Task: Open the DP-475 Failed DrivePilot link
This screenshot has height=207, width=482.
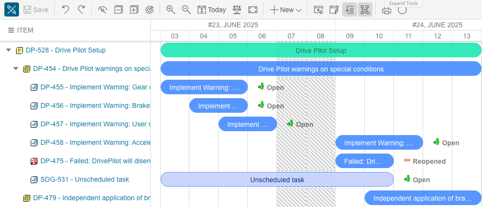Action: tap(95, 161)
